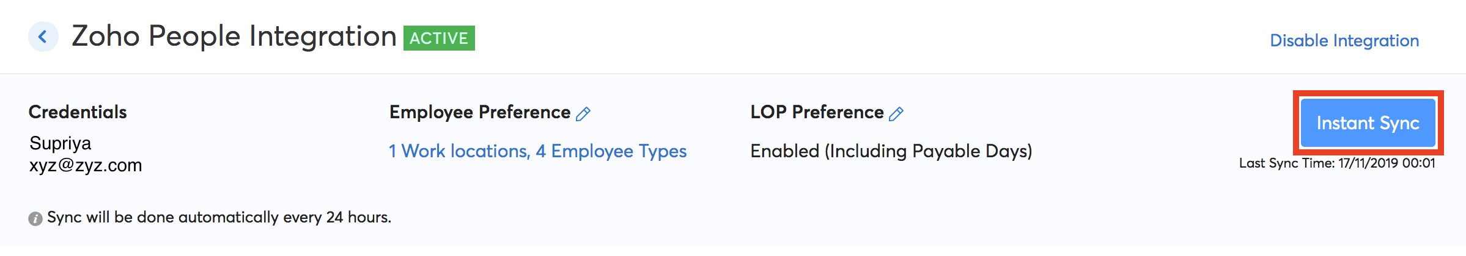
Task: Click the LOP Preference pencil icon
Action: tap(896, 114)
